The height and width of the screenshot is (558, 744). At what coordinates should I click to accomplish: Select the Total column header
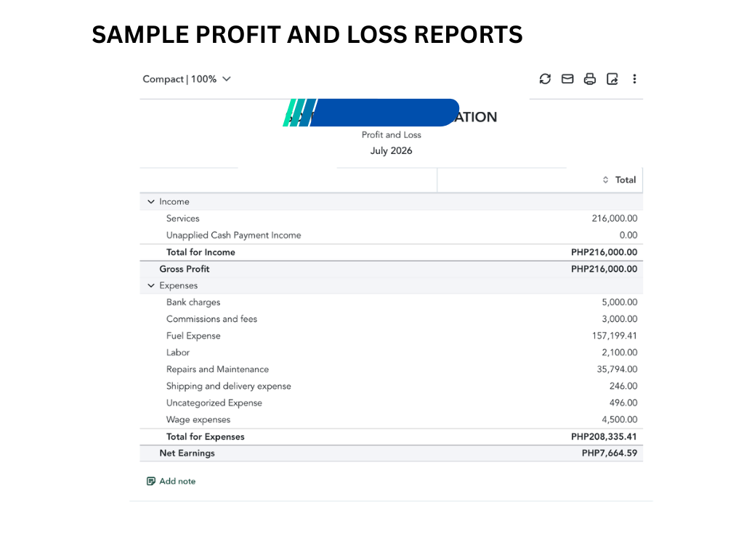[x=626, y=180]
